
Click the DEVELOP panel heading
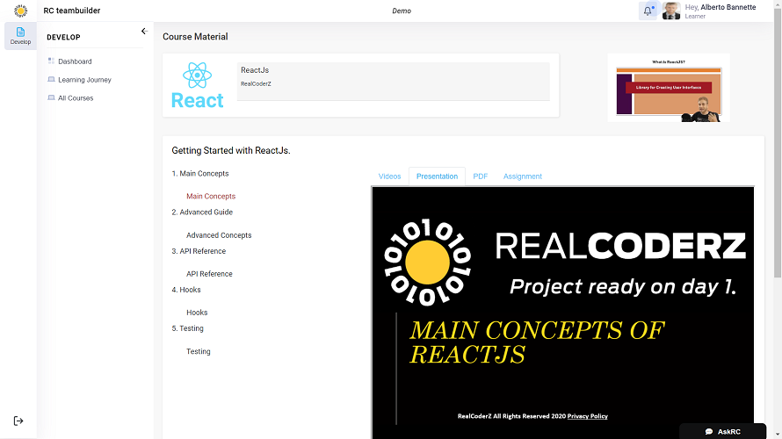(x=63, y=38)
